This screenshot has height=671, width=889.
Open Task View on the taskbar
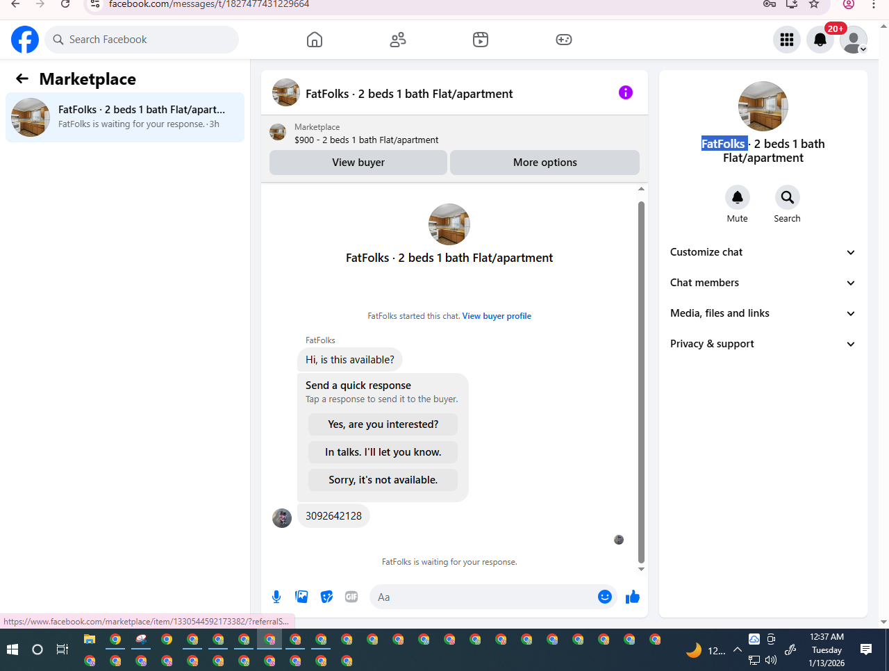point(63,649)
